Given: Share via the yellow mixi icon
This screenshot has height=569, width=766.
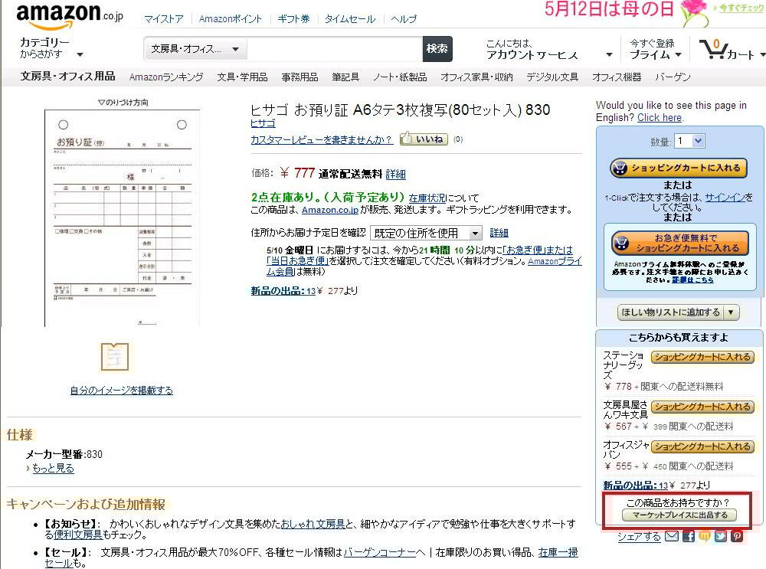Looking at the screenshot, I should pyautogui.click(x=705, y=537).
